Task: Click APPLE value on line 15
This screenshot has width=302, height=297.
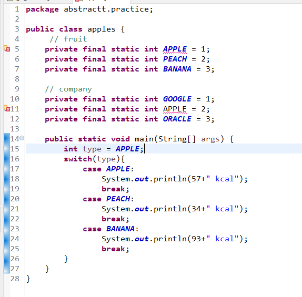Action: point(127,149)
